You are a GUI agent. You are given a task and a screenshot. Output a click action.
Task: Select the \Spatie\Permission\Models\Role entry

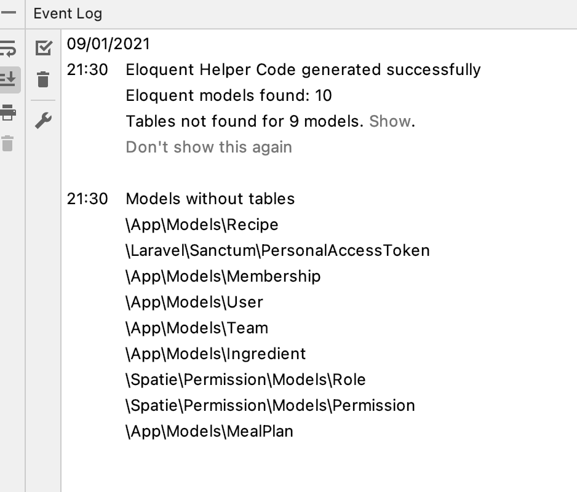click(244, 379)
